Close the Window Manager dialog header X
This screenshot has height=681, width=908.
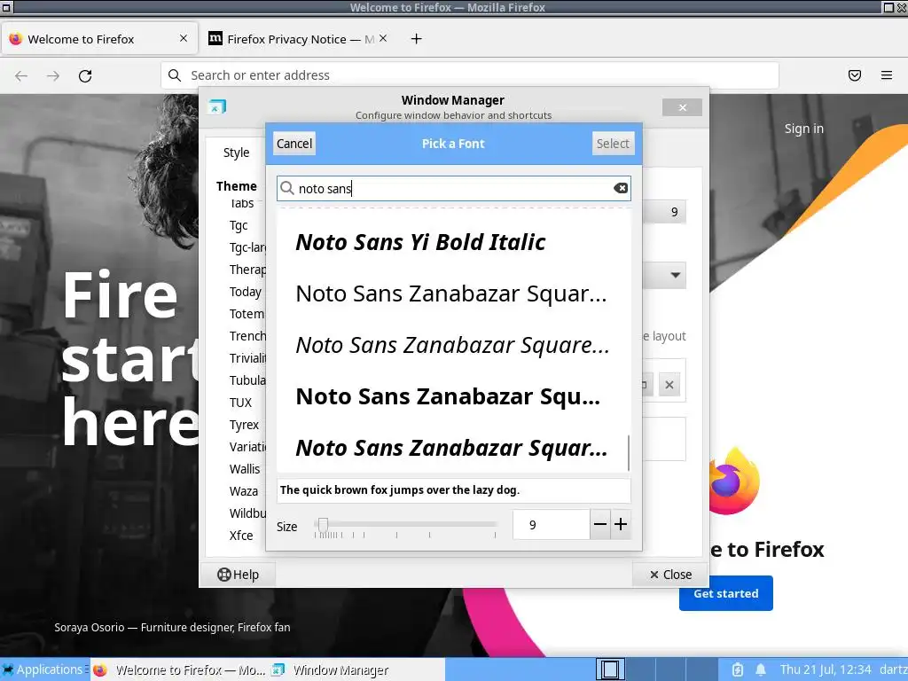click(682, 107)
